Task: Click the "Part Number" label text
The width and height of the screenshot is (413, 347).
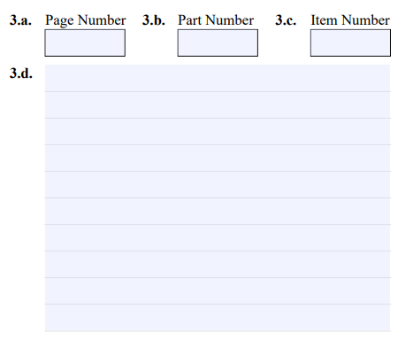Action: [x=216, y=20]
